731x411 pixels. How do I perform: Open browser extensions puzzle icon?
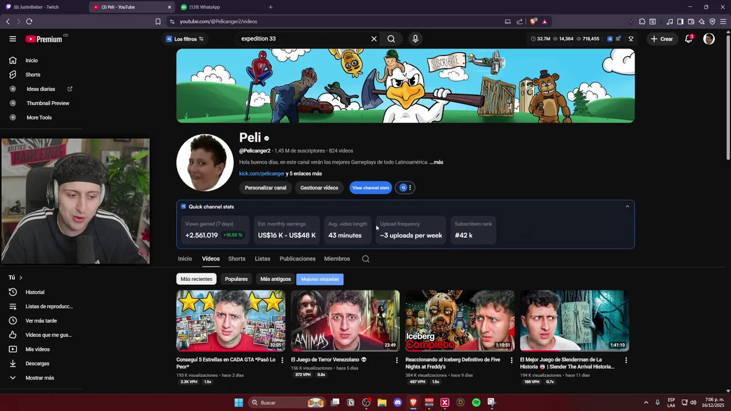point(642,22)
